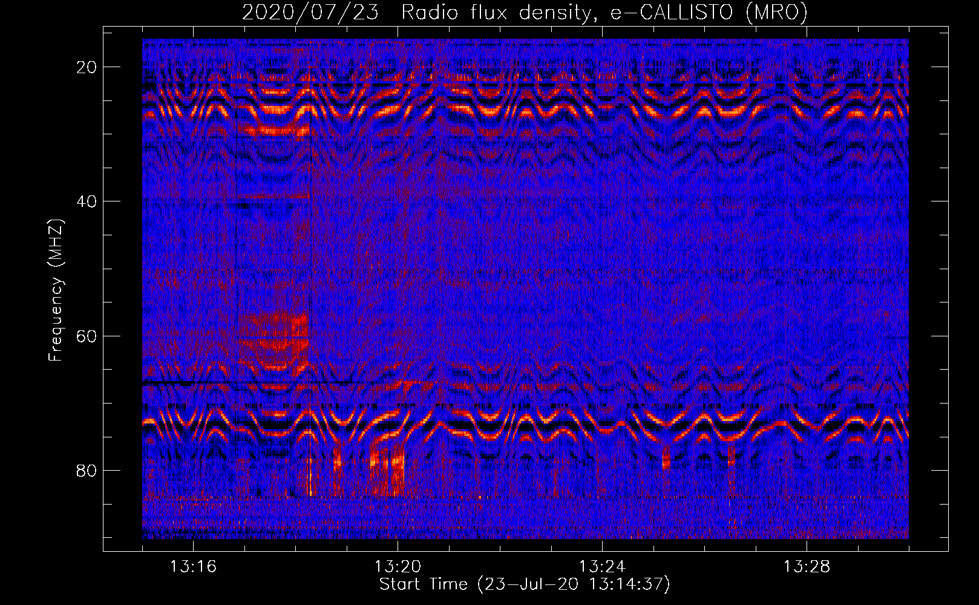Click the 40 frequency tick label
The width and height of the screenshot is (979, 605).
pos(87,201)
